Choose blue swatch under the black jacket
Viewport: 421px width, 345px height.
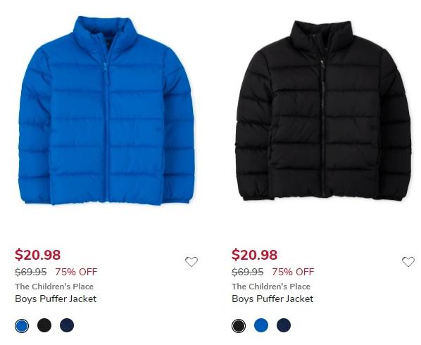click(x=261, y=325)
